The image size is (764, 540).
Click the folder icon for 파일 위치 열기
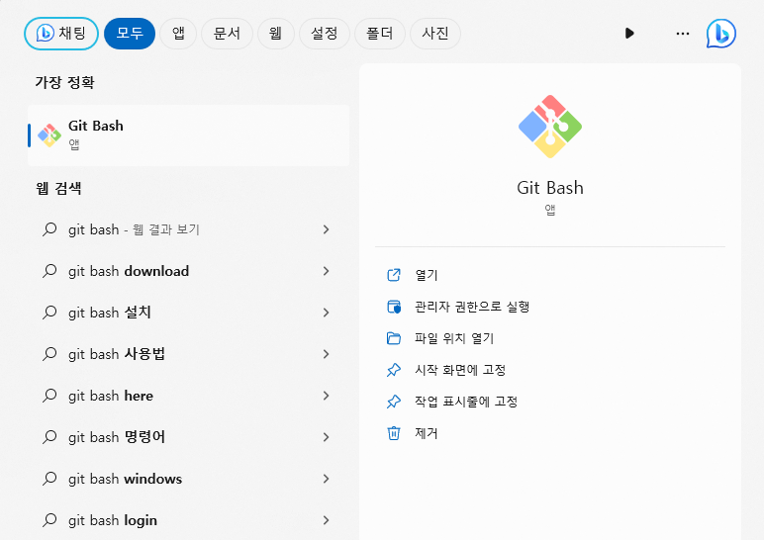(x=394, y=338)
